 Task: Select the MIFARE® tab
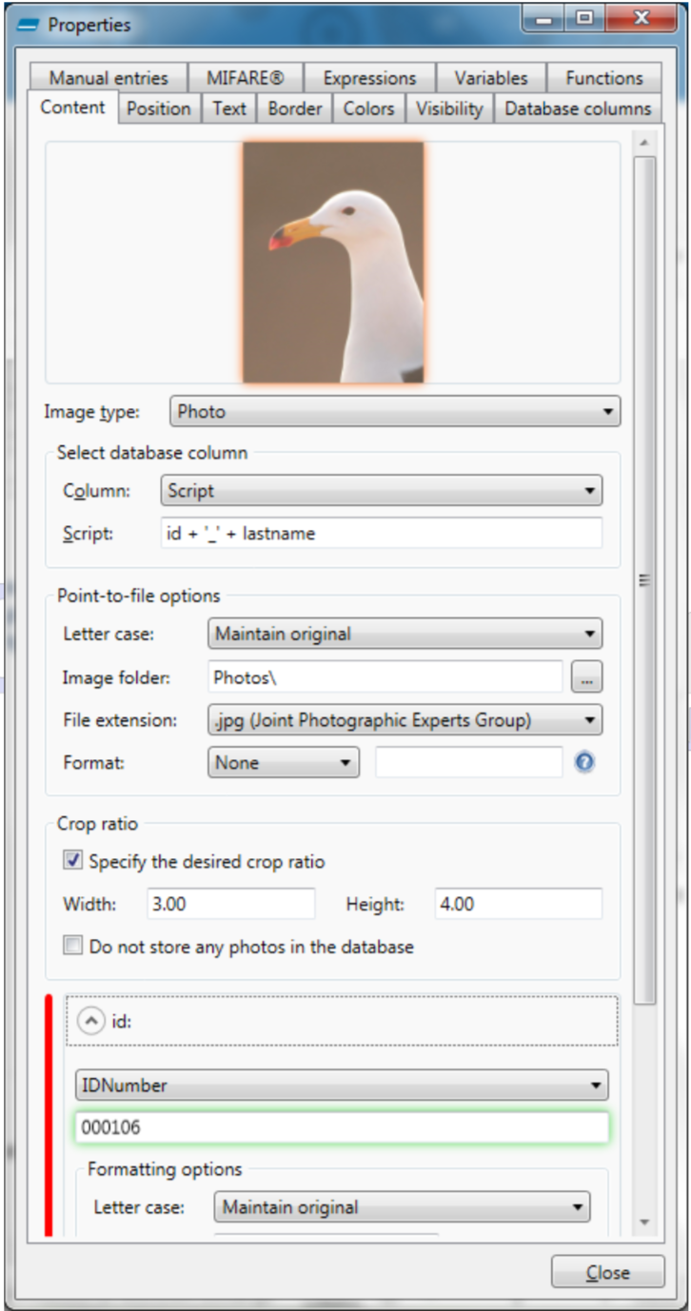245,78
